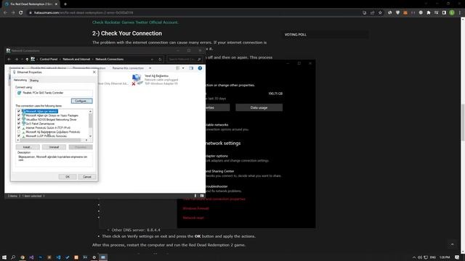Switch to large icons view in status bar
The image size is (465, 261).
pos(202,196)
